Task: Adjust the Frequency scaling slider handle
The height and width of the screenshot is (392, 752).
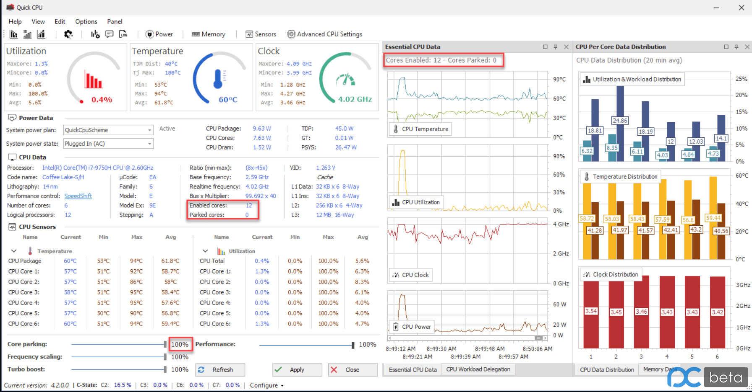Action: coord(165,357)
